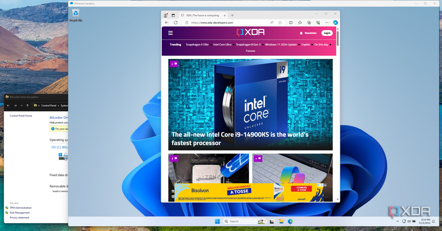Open the XDA hamburger navigation menu
This screenshot has height=231, width=442.
(170, 33)
